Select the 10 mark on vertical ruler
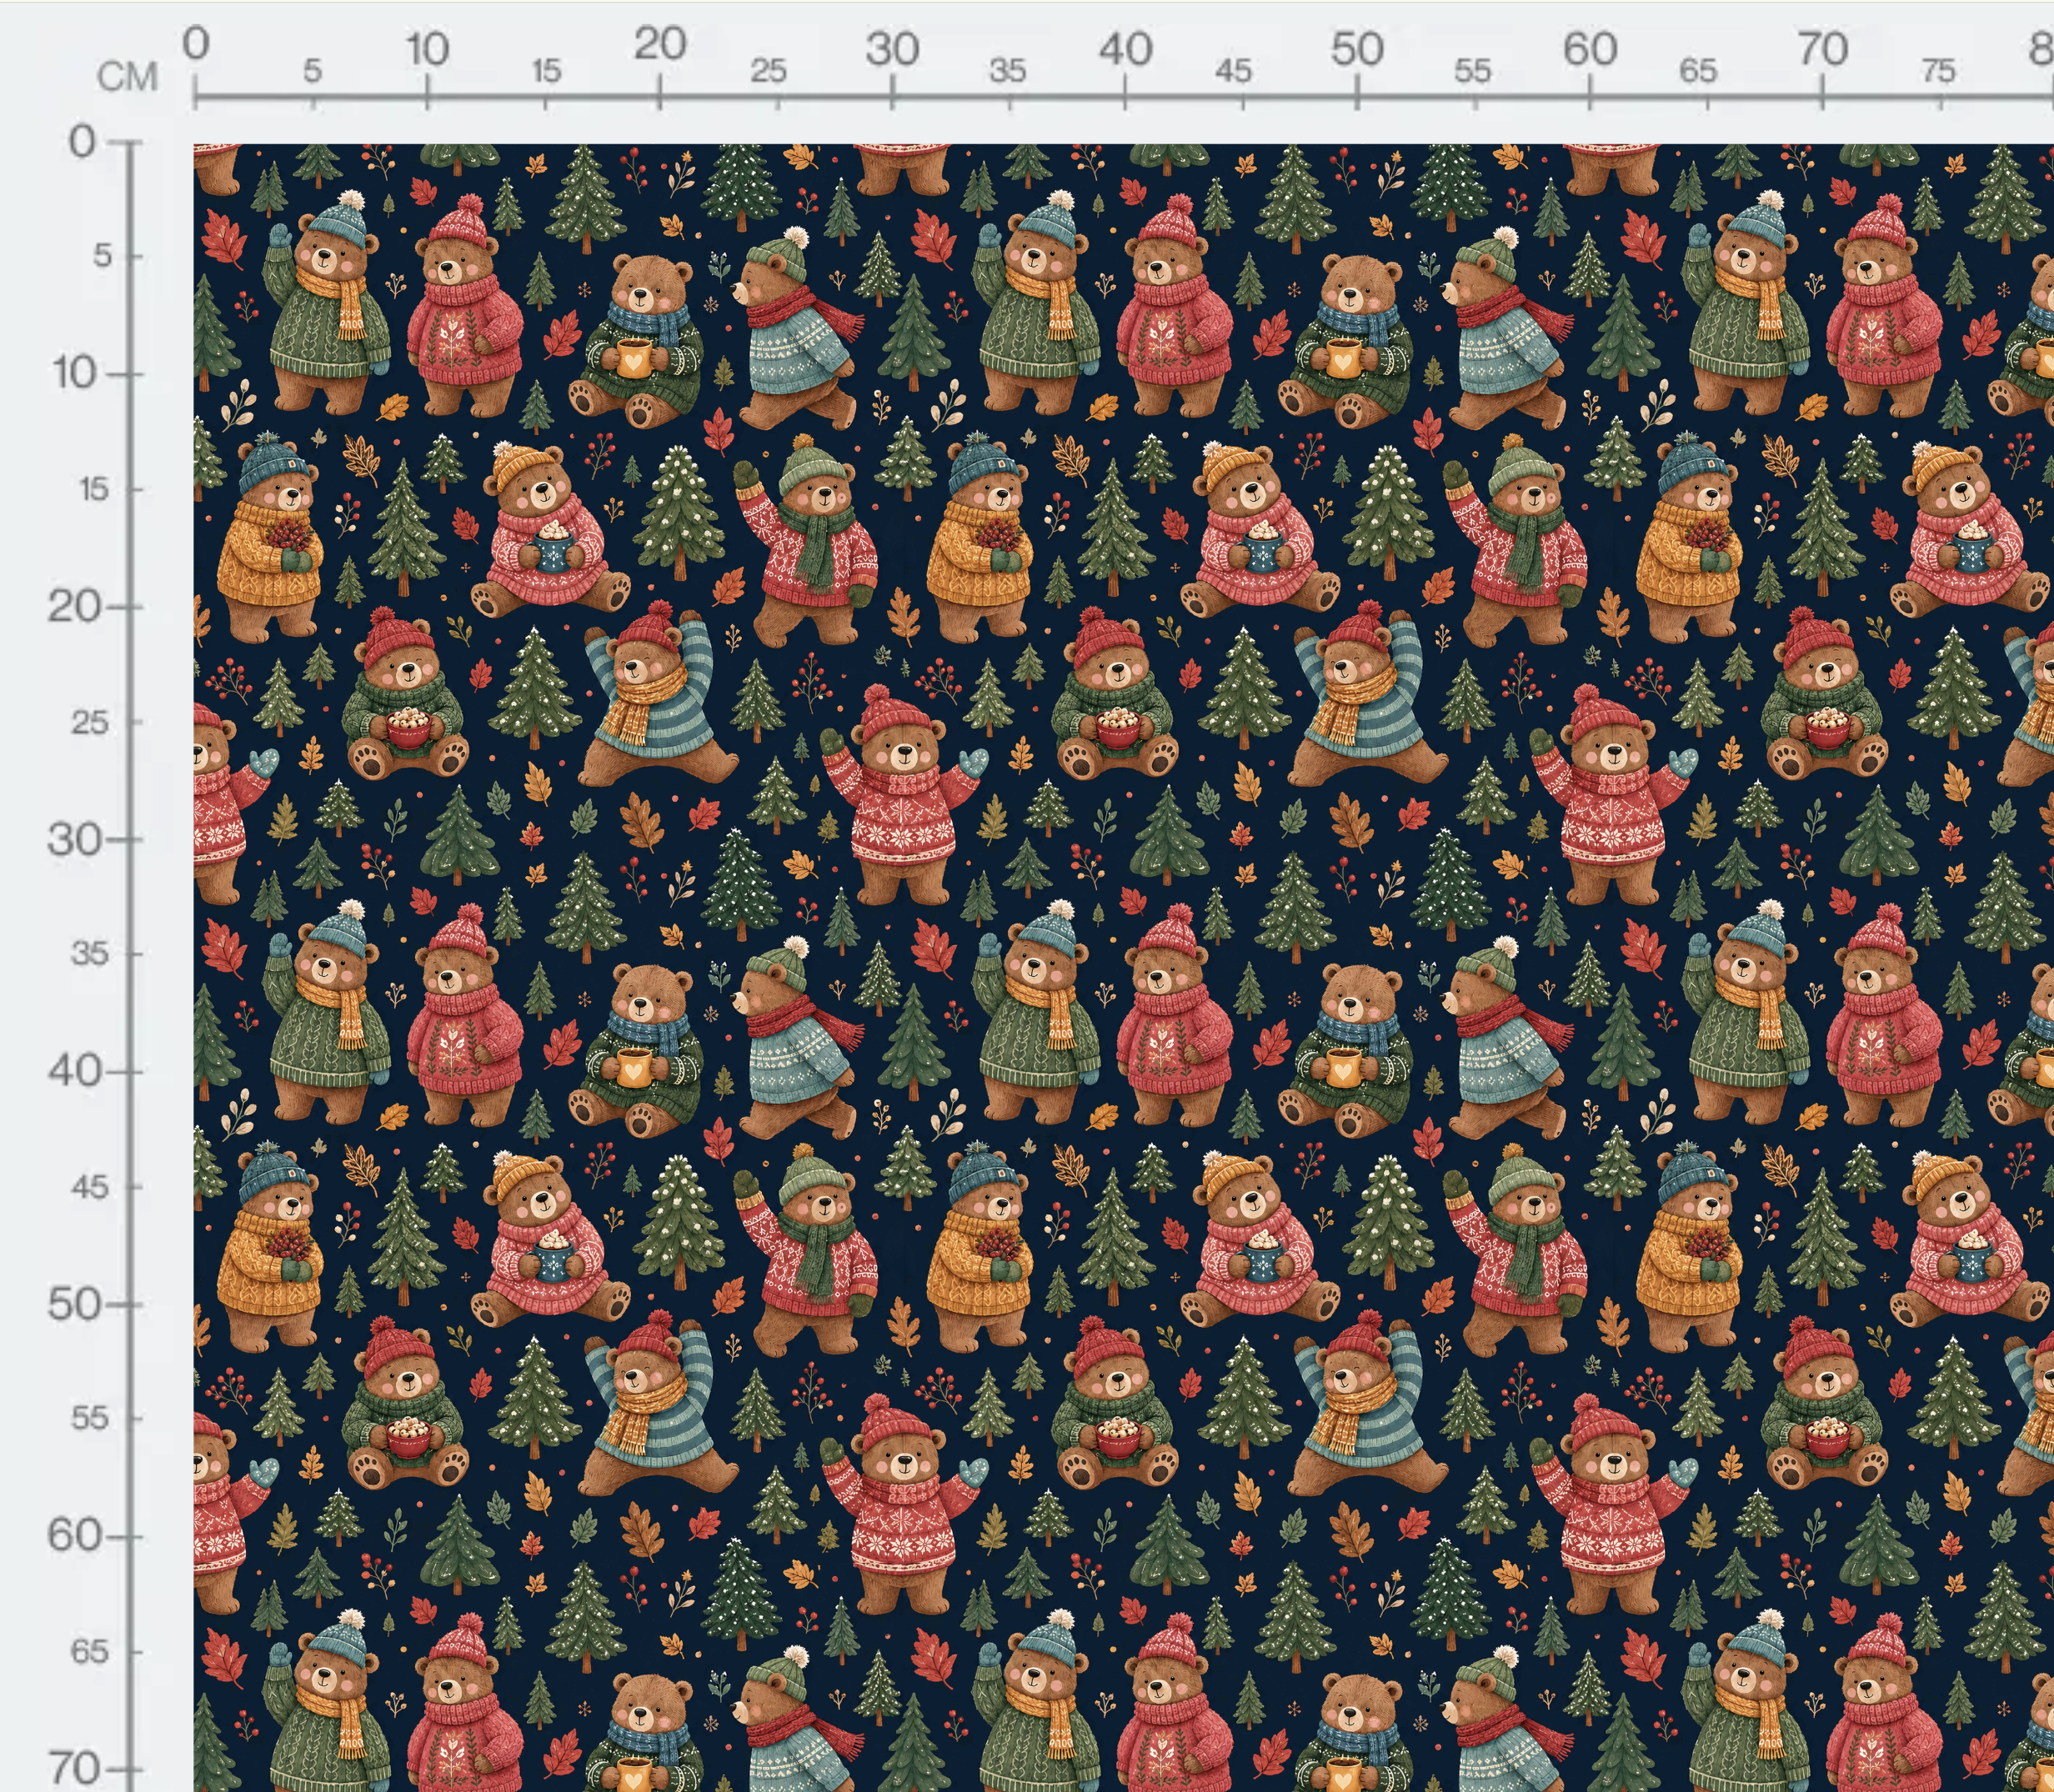The image size is (2054, 1792). (x=76, y=373)
